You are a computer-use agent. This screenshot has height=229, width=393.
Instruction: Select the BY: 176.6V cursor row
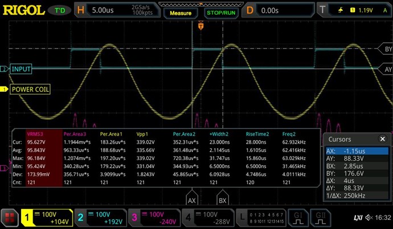pyautogui.click(x=357, y=173)
